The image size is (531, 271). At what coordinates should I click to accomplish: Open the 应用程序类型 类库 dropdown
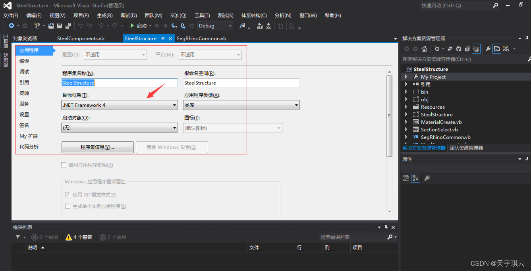coord(241,105)
